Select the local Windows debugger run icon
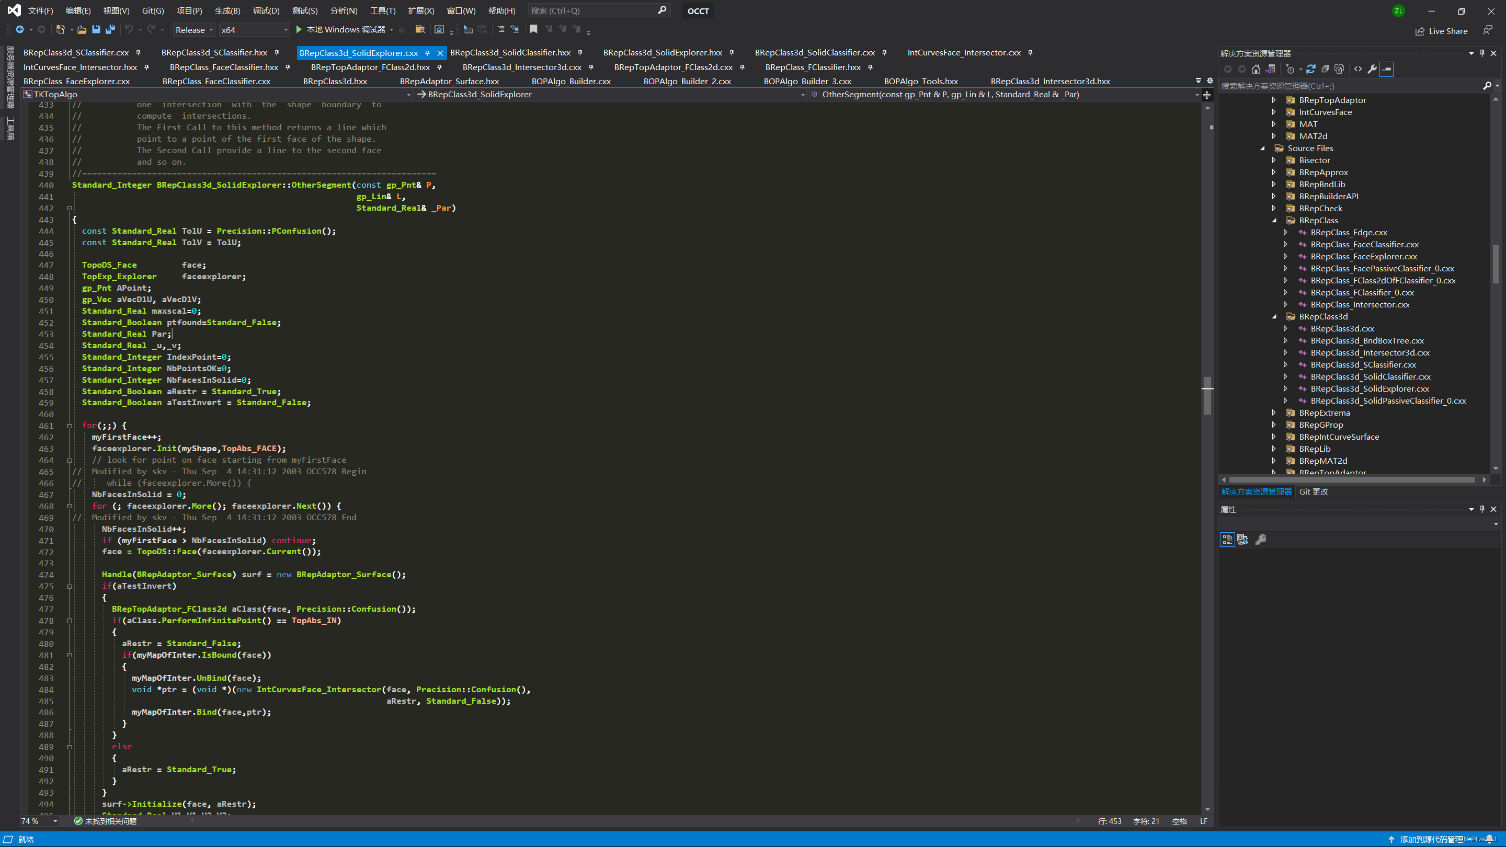The width and height of the screenshot is (1506, 847). pos(300,29)
